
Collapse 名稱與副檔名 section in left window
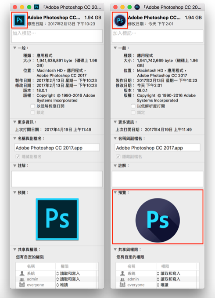pos(14,138)
